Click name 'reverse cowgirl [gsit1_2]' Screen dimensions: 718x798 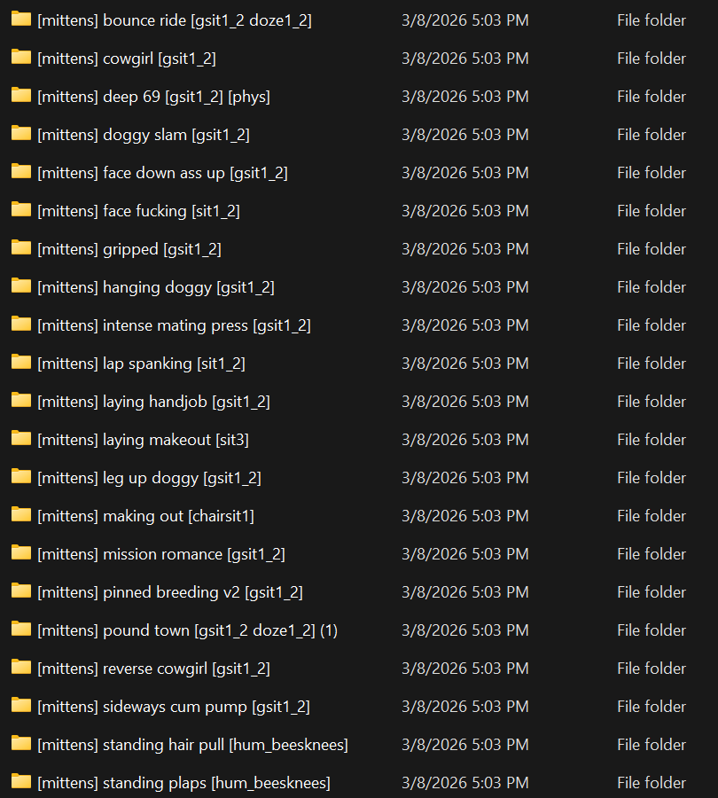[x=186, y=669]
